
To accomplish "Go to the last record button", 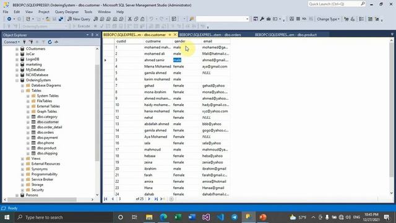I will point(156,199).
